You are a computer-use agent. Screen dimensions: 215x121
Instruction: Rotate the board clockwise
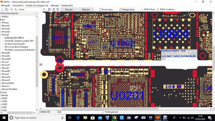coord(54,9)
